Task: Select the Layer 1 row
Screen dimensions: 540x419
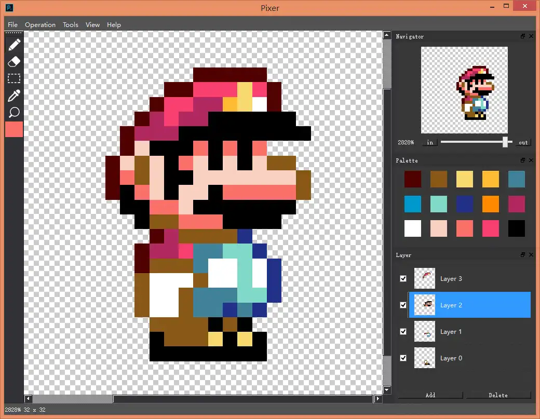Action: tap(470, 332)
